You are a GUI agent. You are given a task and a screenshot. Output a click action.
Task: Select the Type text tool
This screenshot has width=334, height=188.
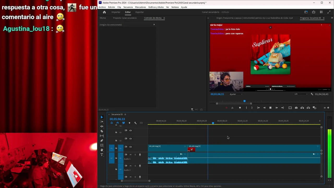102,155
